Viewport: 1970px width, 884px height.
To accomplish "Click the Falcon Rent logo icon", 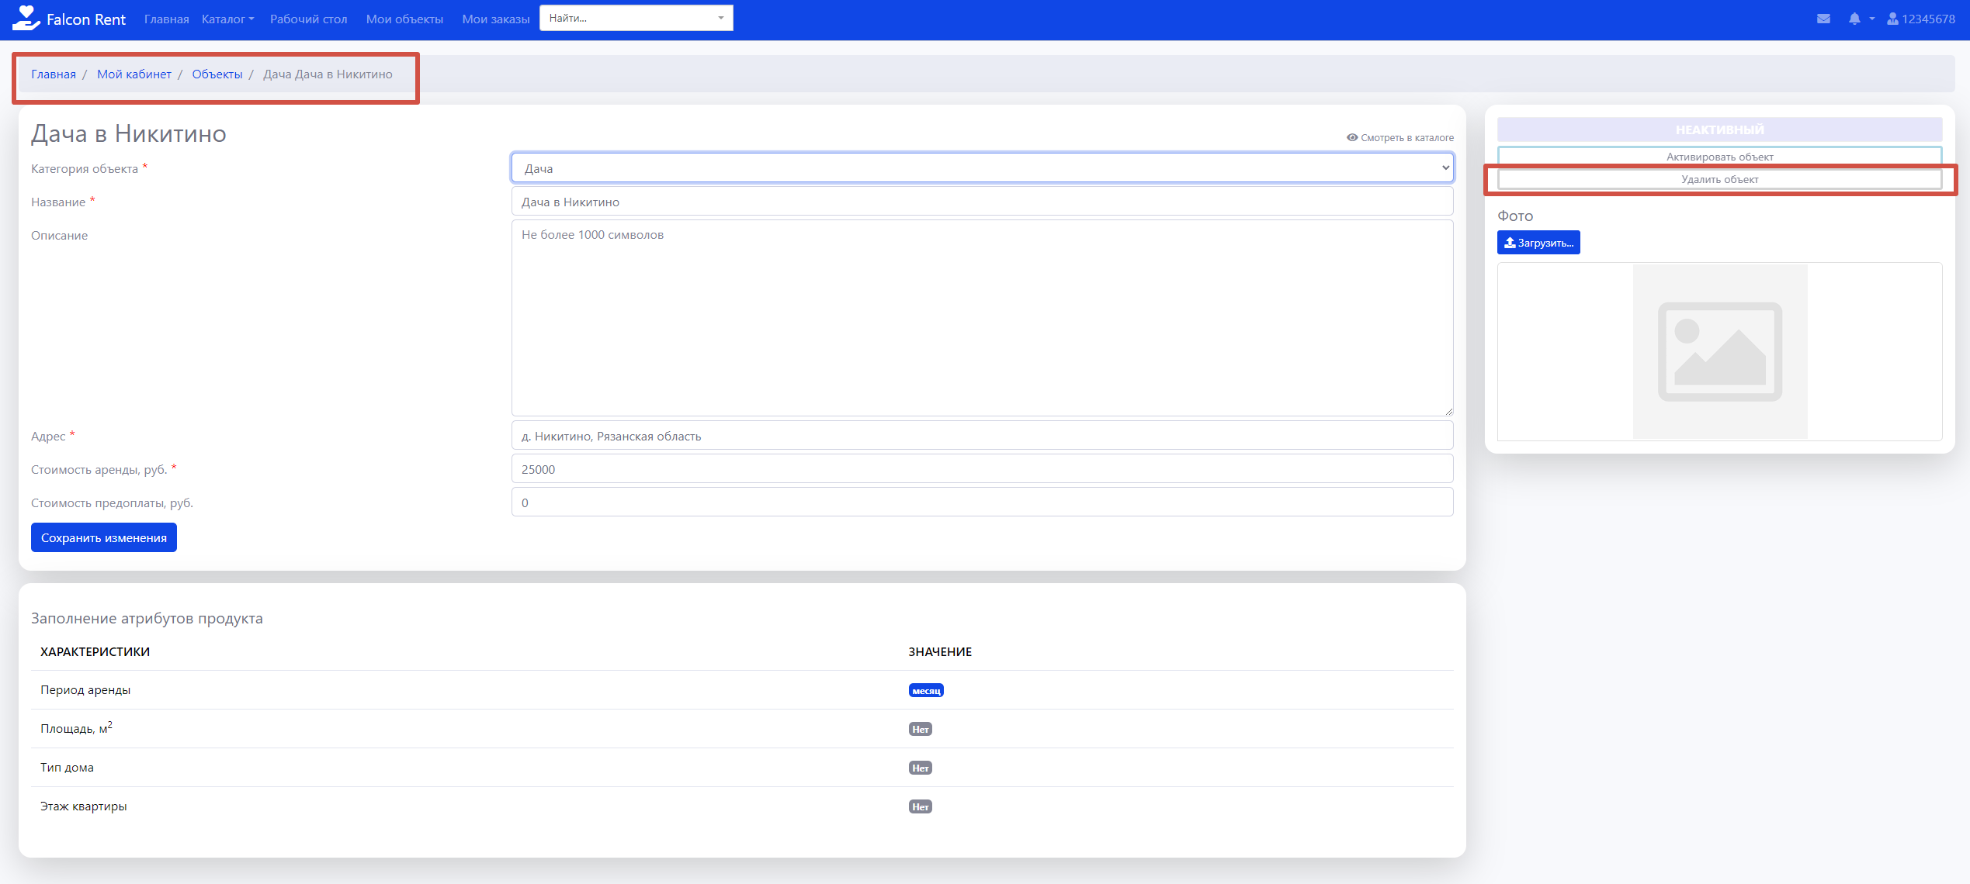I will [x=26, y=18].
